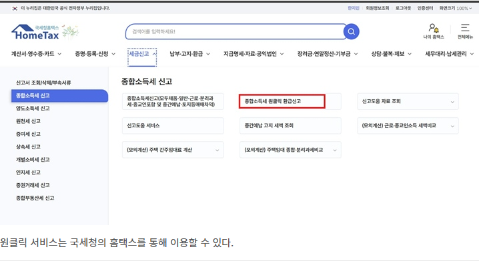Expand (모의계산) 주택 간주임대료 계산 dropdown
479x261 pixels.
point(173,150)
